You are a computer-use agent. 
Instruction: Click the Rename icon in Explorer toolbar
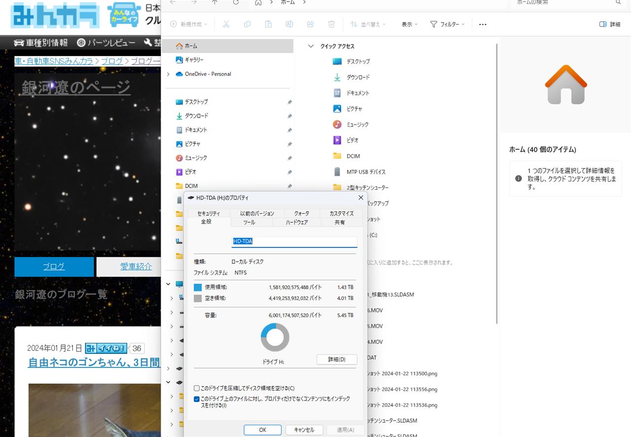[x=289, y=24]
